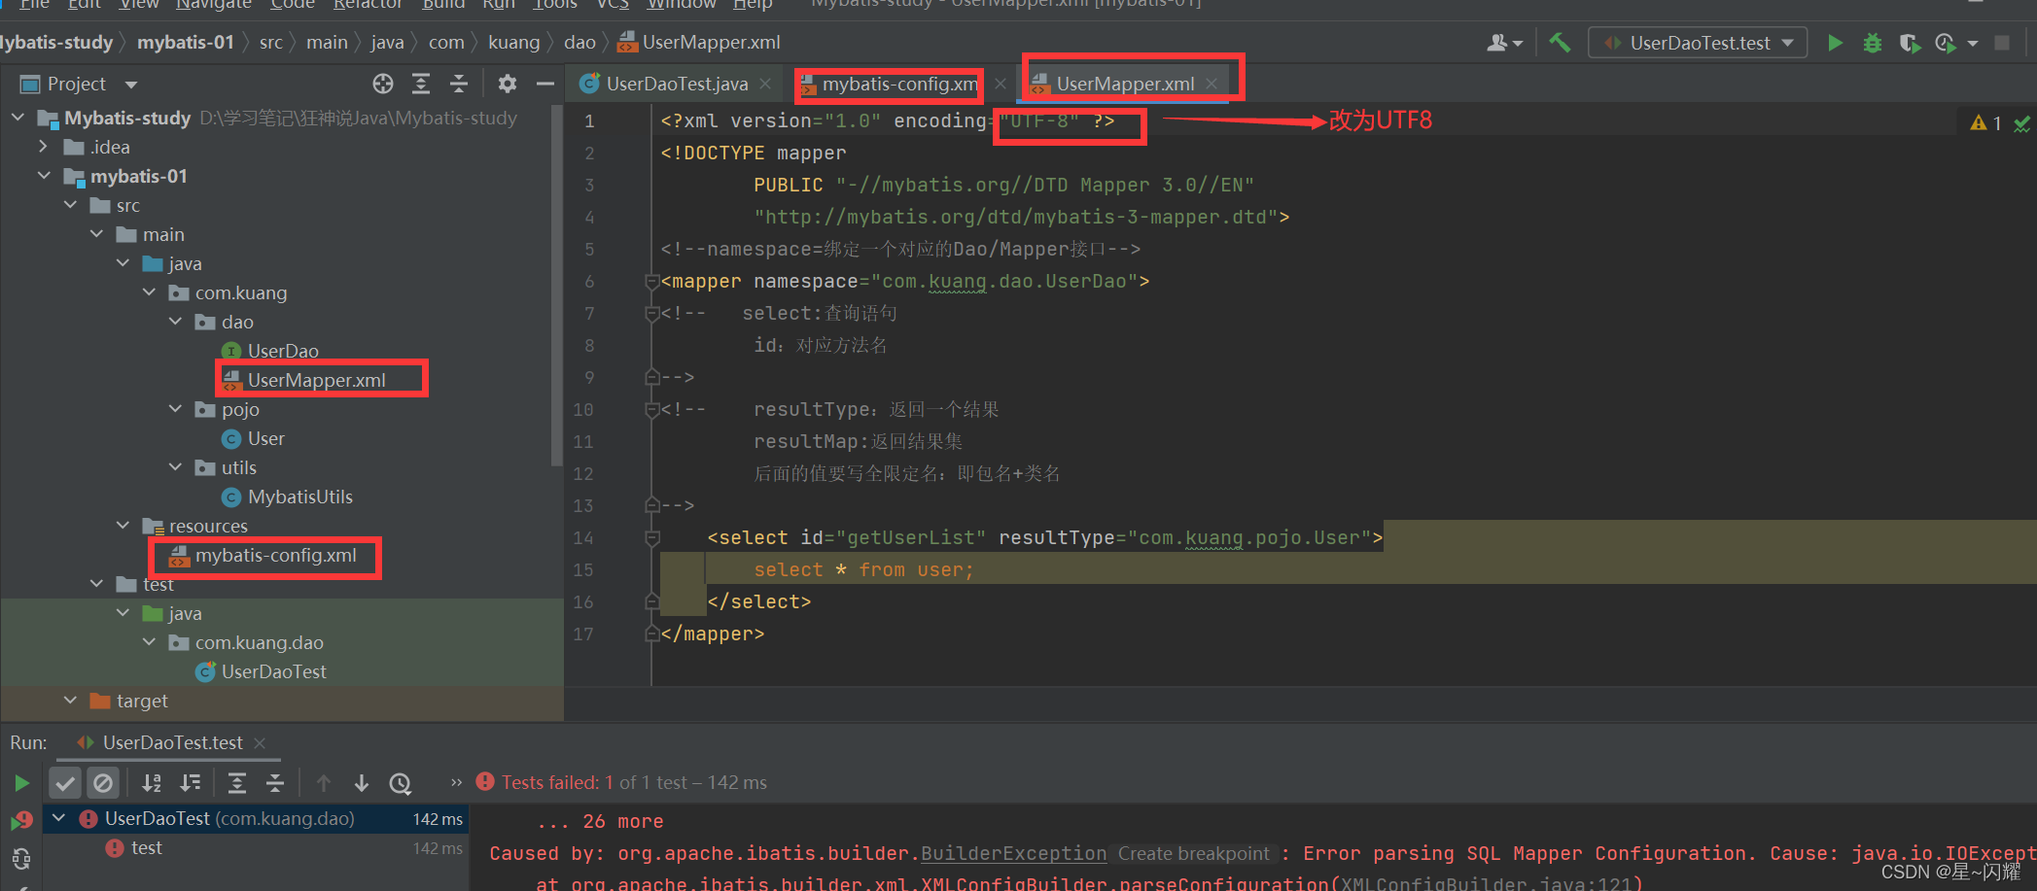Collapse the mybatis-01 module
Screen dimensions: 2037x891
(x=44, y=176)
